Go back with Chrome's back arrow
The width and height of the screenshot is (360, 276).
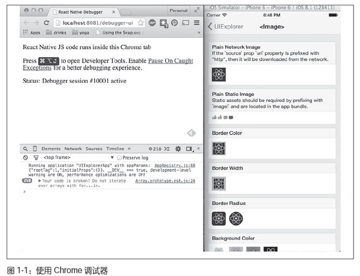click(26, 23)
